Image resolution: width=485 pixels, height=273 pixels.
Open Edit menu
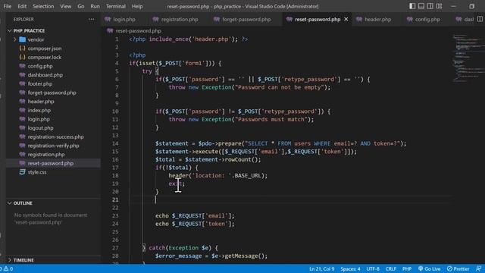[x=22, y=6]
